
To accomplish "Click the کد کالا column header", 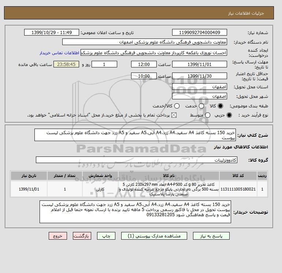I will [x=238, y=176].
